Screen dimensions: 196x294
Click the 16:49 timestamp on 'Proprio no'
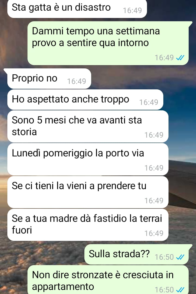pos(77,81)
